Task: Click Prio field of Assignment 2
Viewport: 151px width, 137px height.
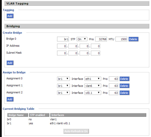Action: click(x=113, y=93)
